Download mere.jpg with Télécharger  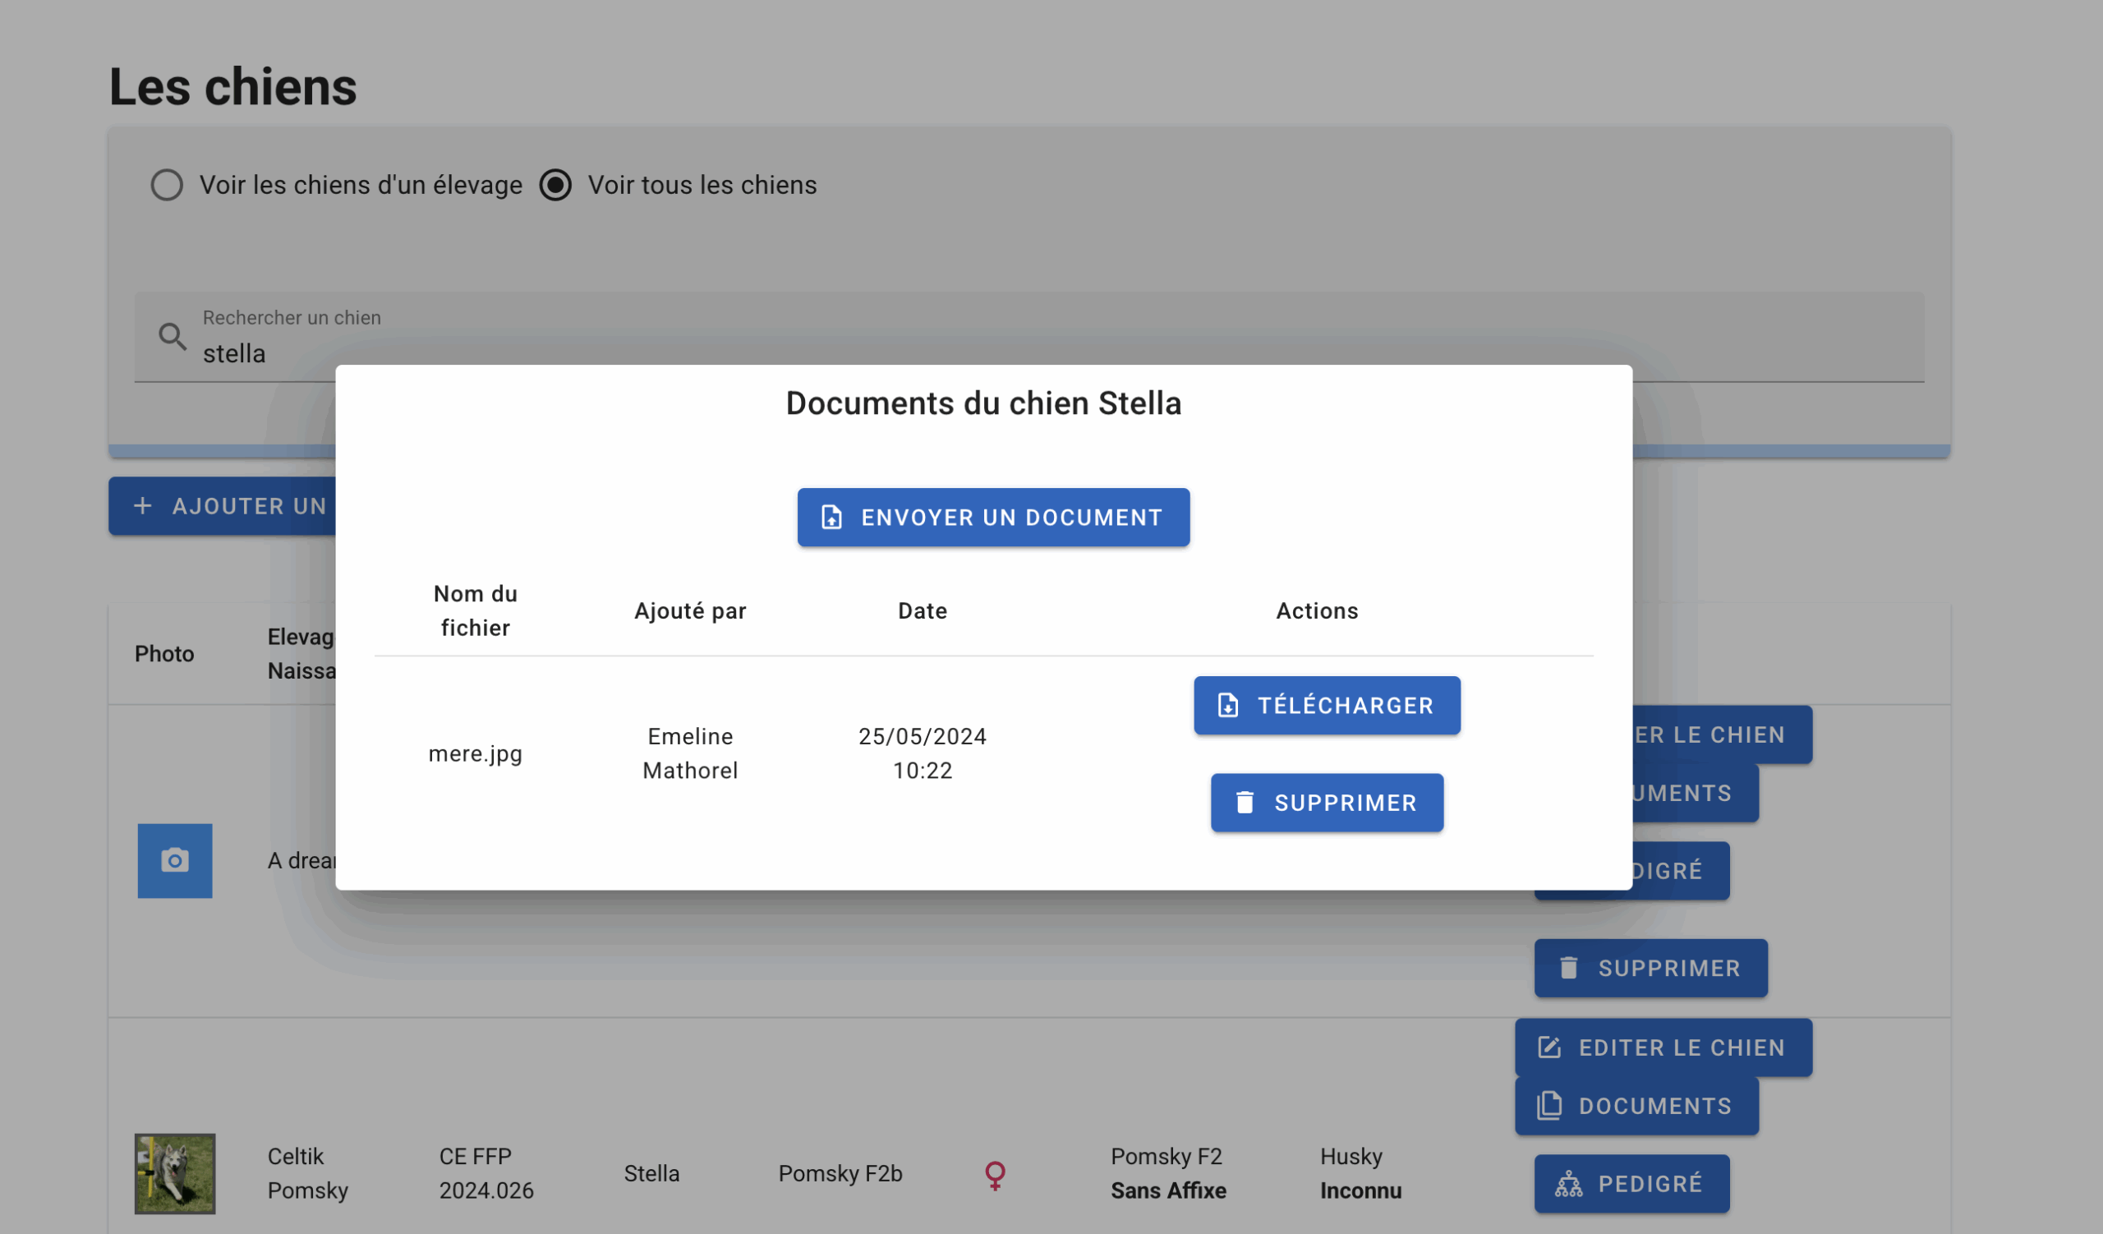[1327, 705]
